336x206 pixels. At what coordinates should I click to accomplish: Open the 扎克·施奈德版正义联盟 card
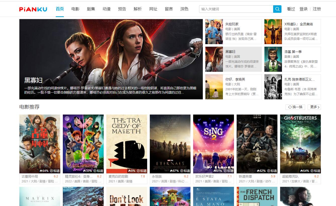click(293, 87)
